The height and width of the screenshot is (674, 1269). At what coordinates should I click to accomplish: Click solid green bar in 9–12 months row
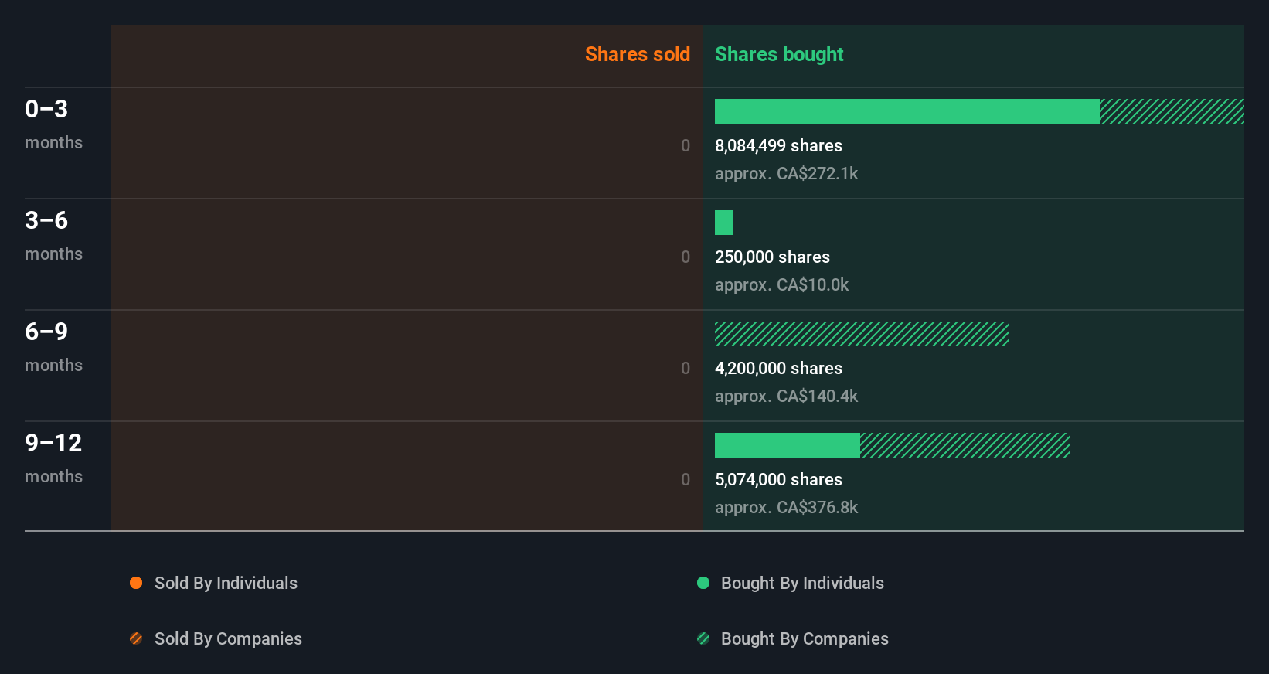(788, 445)
